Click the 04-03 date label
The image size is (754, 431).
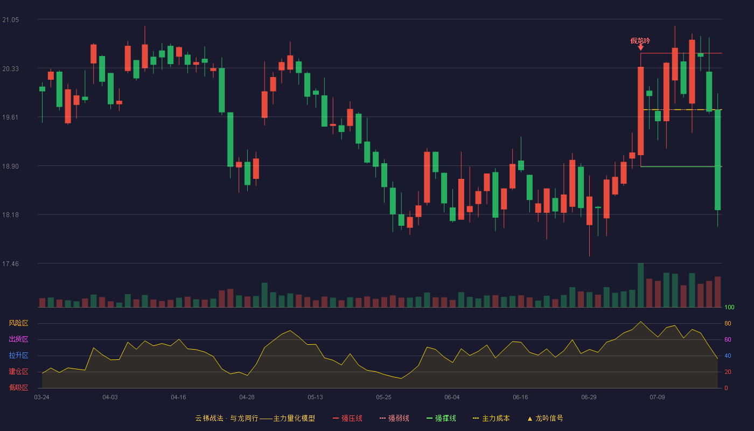[x=110, y=397]
